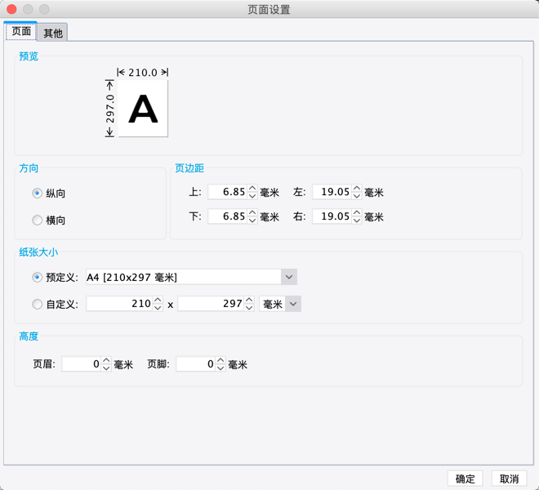Increase 页眉 height with up arrow

tap(106, 360)
